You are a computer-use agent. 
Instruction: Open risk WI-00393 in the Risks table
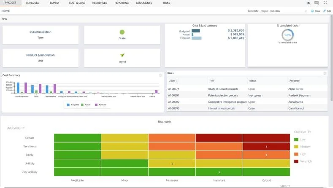click(173, 108)
